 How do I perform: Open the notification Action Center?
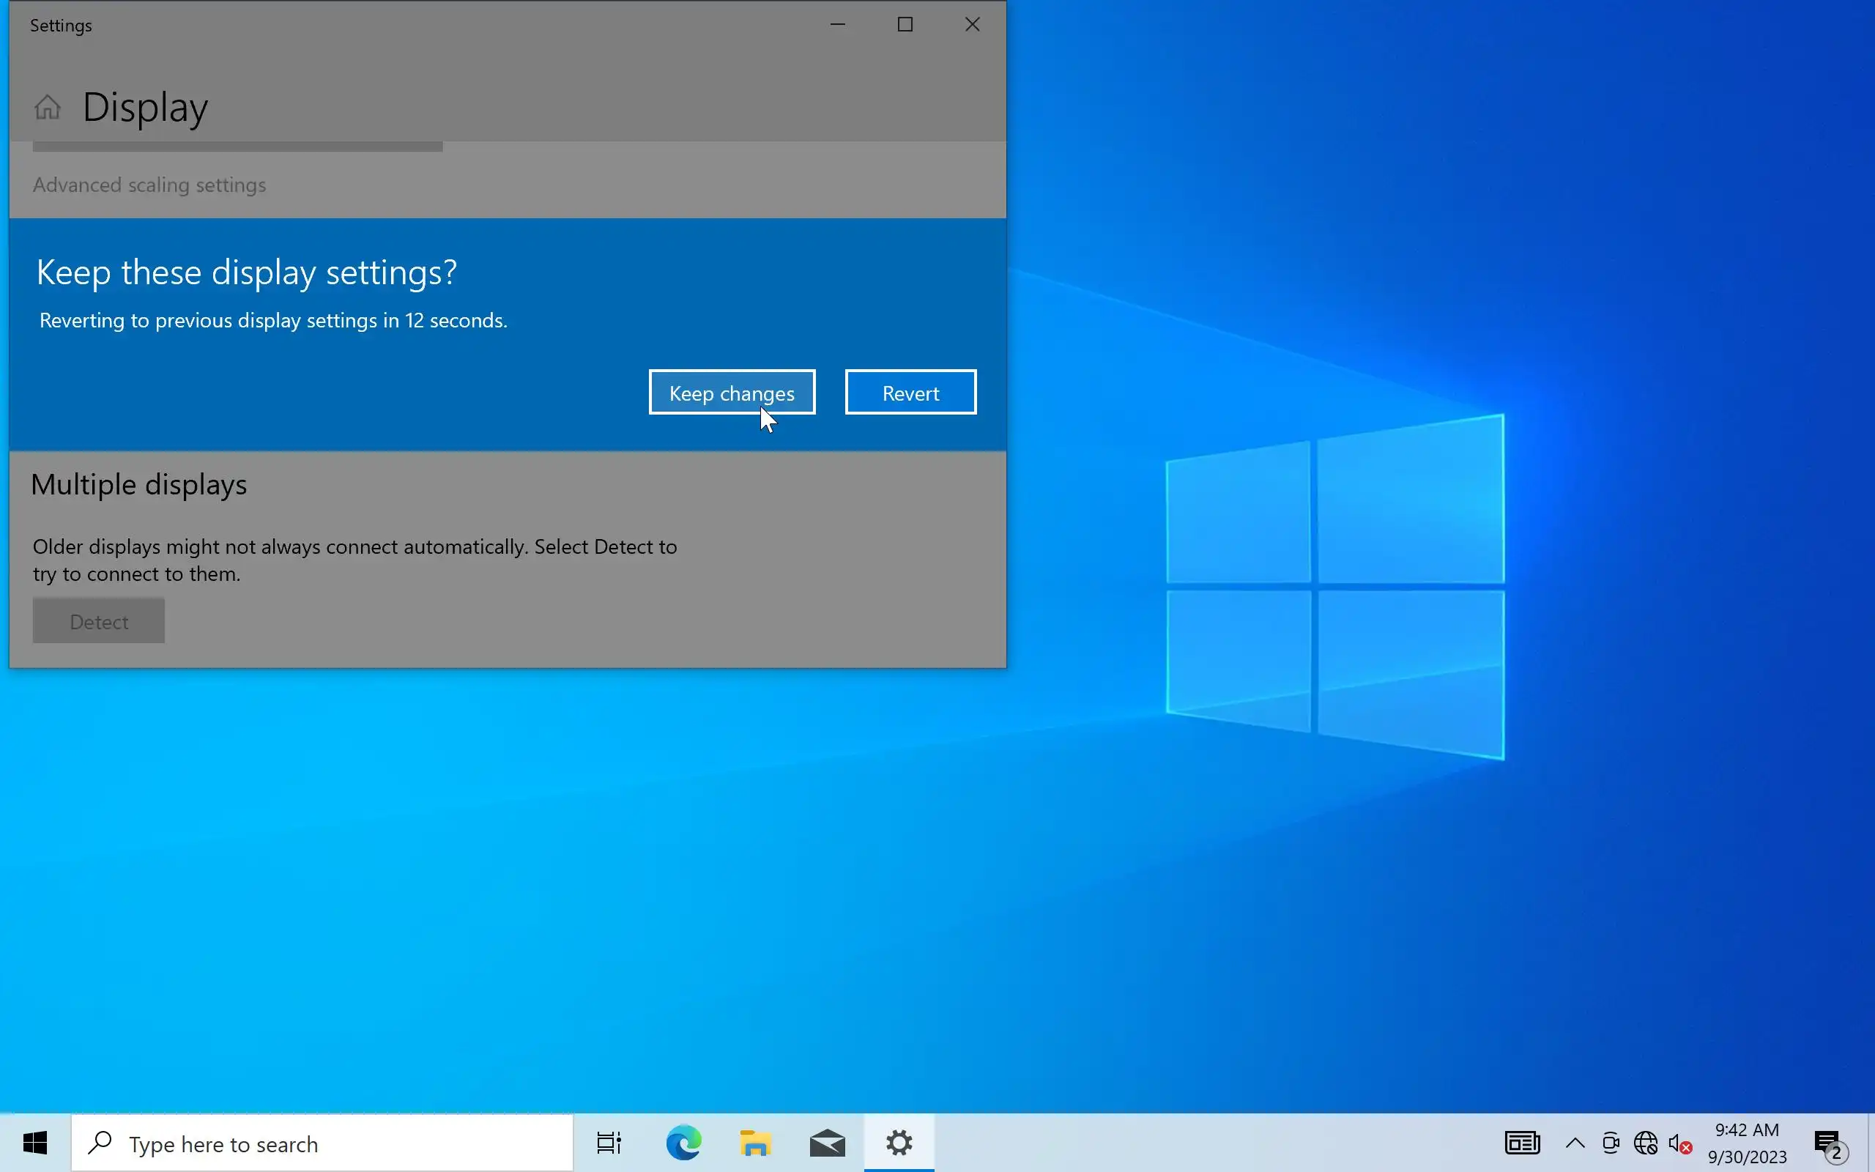pos(1829,1143)
